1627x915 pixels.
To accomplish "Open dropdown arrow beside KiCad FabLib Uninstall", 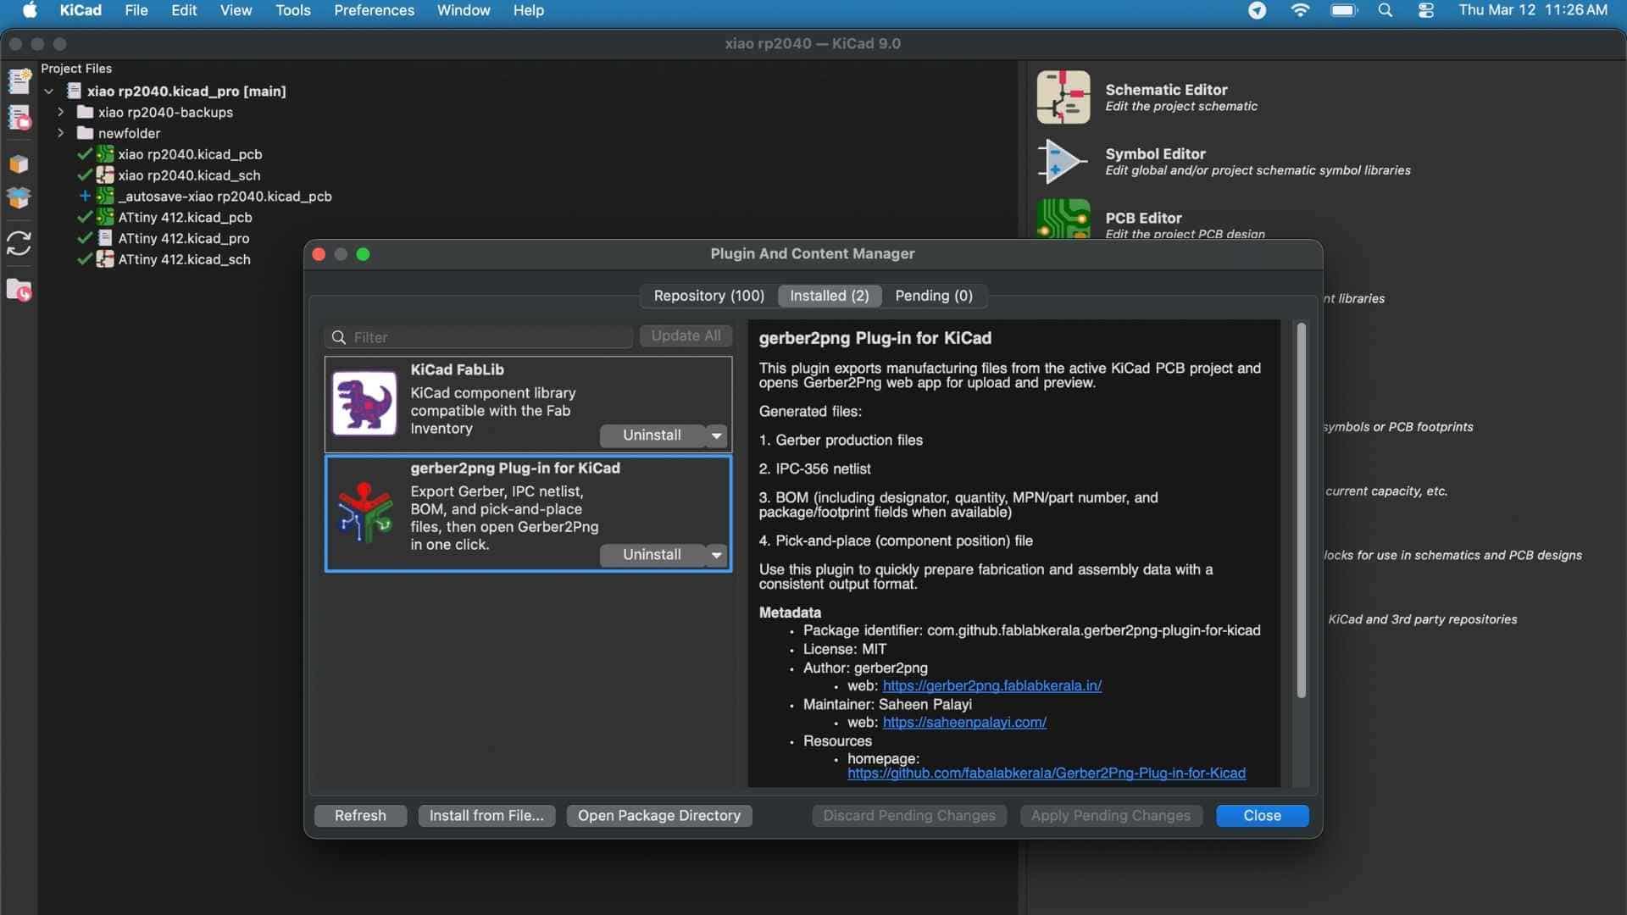I will tap(717, 435).
